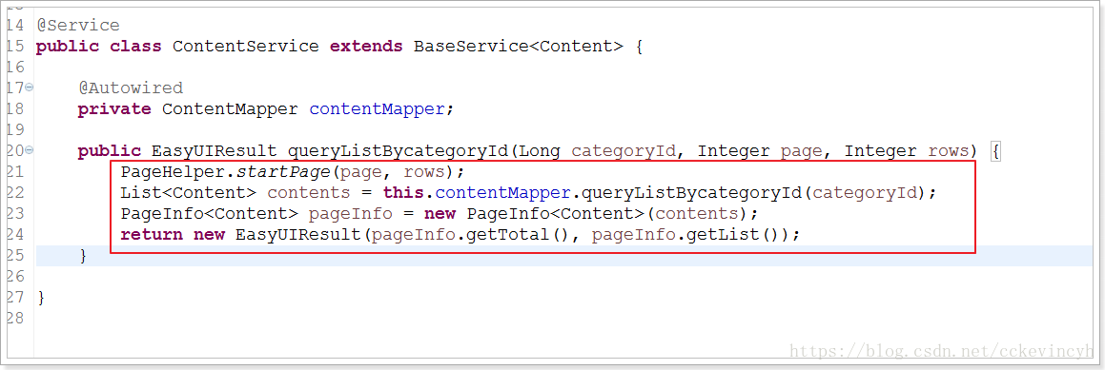Click queryListBycategoryId call on line 22
The width and height of the screenshot is (1105, 370).
click(692, 193)
